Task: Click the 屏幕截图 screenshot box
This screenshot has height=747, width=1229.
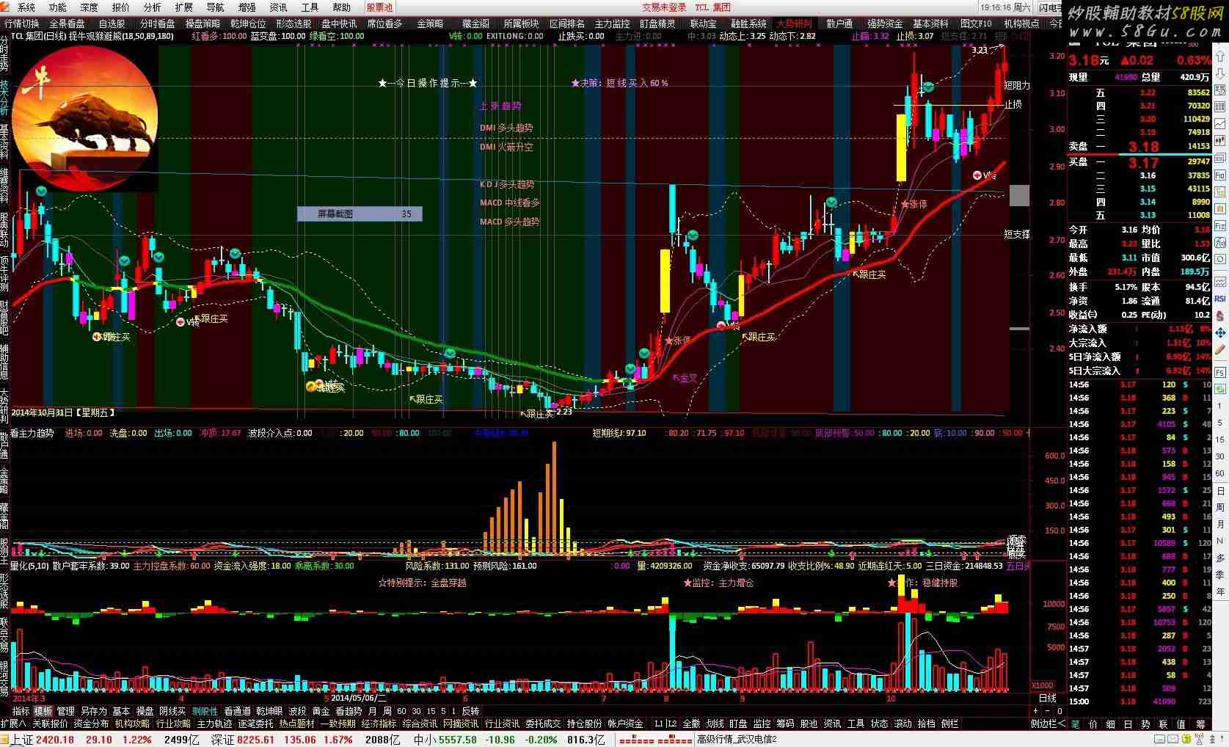Action: (360, 214)
